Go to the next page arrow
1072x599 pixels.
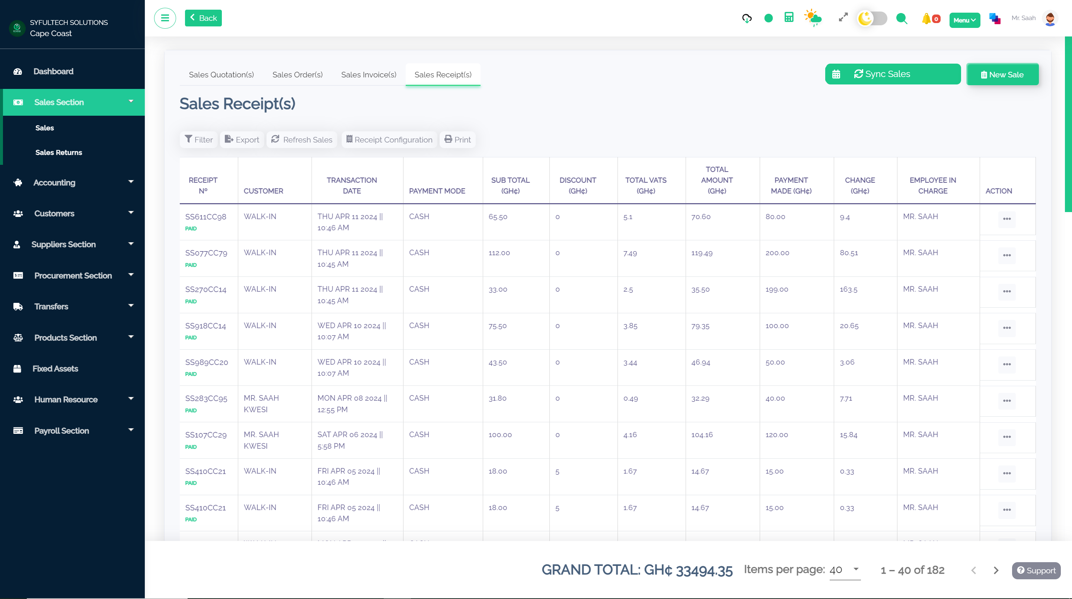point(996,570)
